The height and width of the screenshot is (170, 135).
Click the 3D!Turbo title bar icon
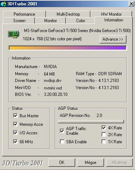(x=3, y=4)
